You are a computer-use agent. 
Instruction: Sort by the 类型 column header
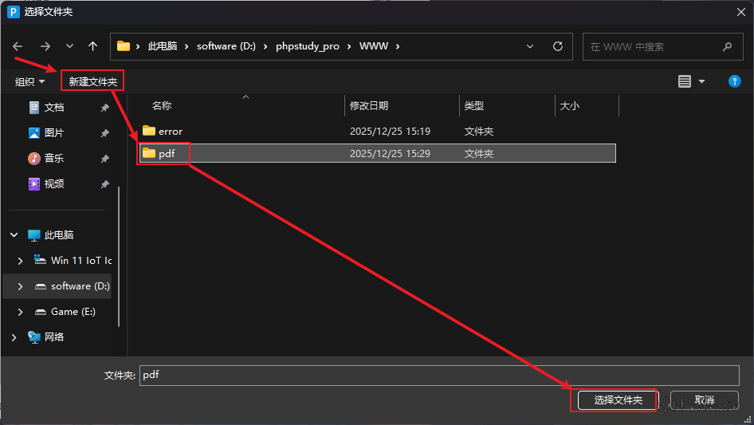474,106
